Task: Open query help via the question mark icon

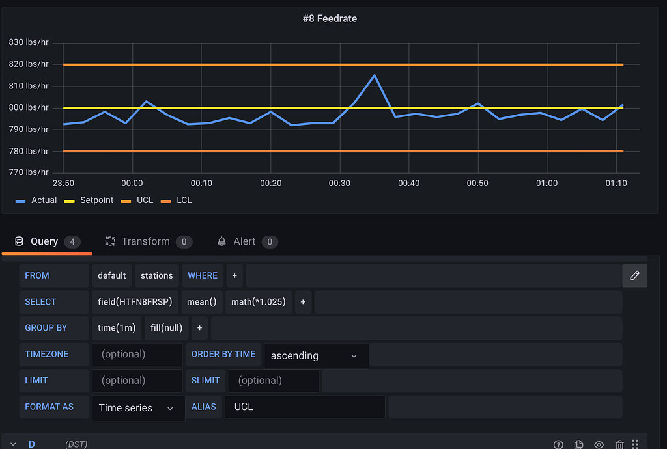Action: tap(558, 444)
